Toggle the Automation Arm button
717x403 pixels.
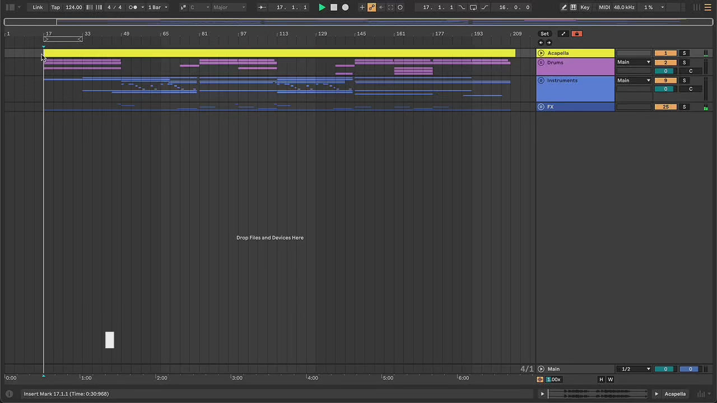coord(371,7)
